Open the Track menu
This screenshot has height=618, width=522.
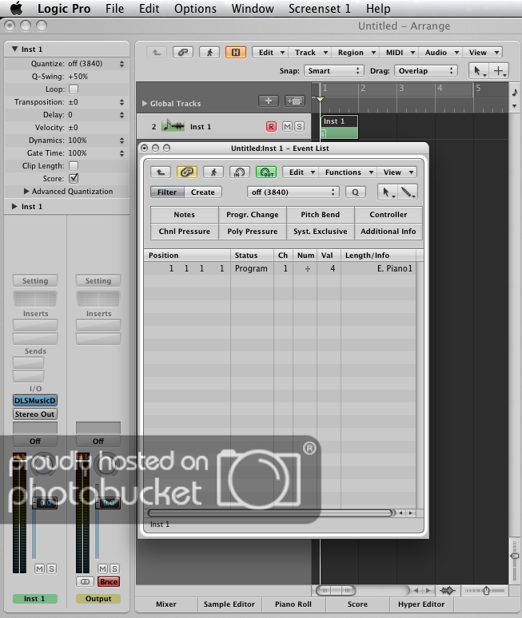point(310,53)
